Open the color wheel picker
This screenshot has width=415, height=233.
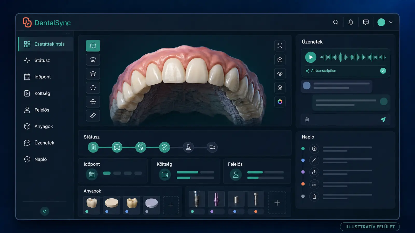[280, 102]
